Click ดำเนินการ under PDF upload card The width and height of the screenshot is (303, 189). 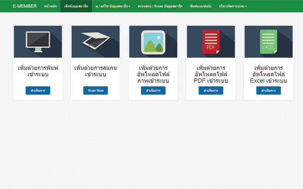[211, 90]
